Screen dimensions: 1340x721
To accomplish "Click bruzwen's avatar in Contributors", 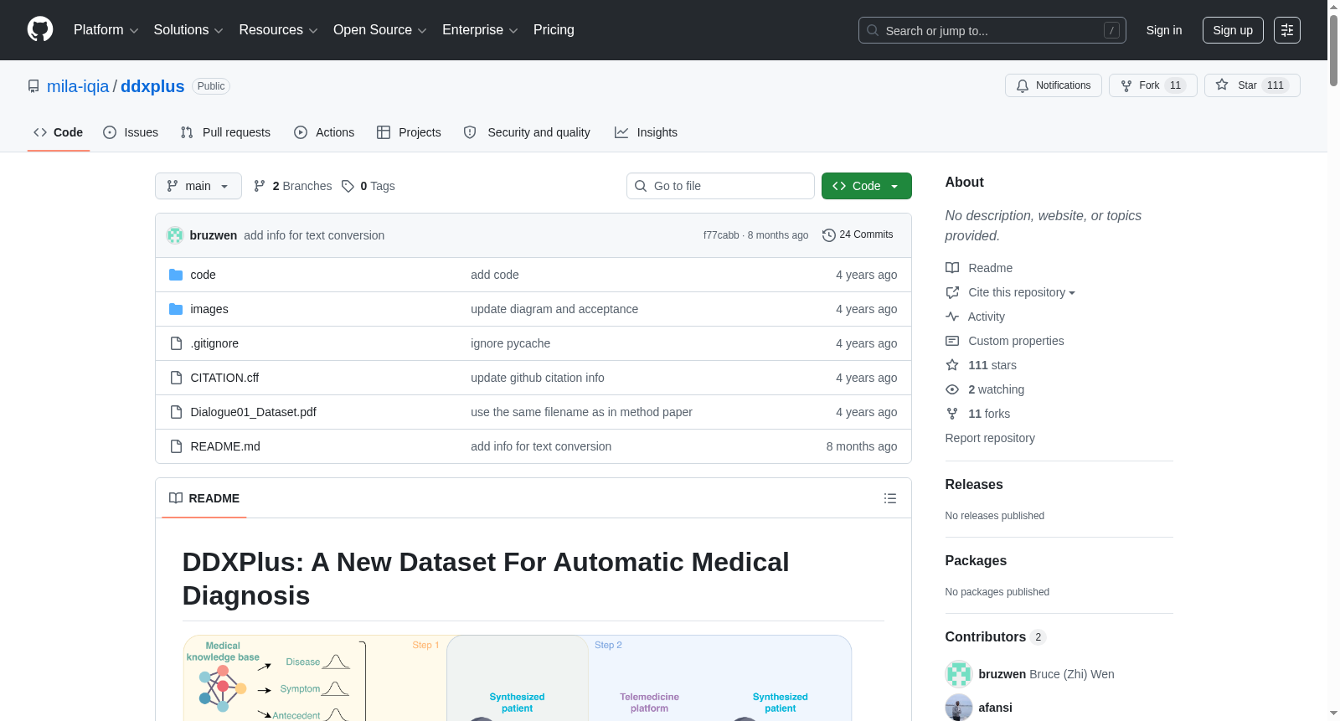I will [x=959, y=674].
